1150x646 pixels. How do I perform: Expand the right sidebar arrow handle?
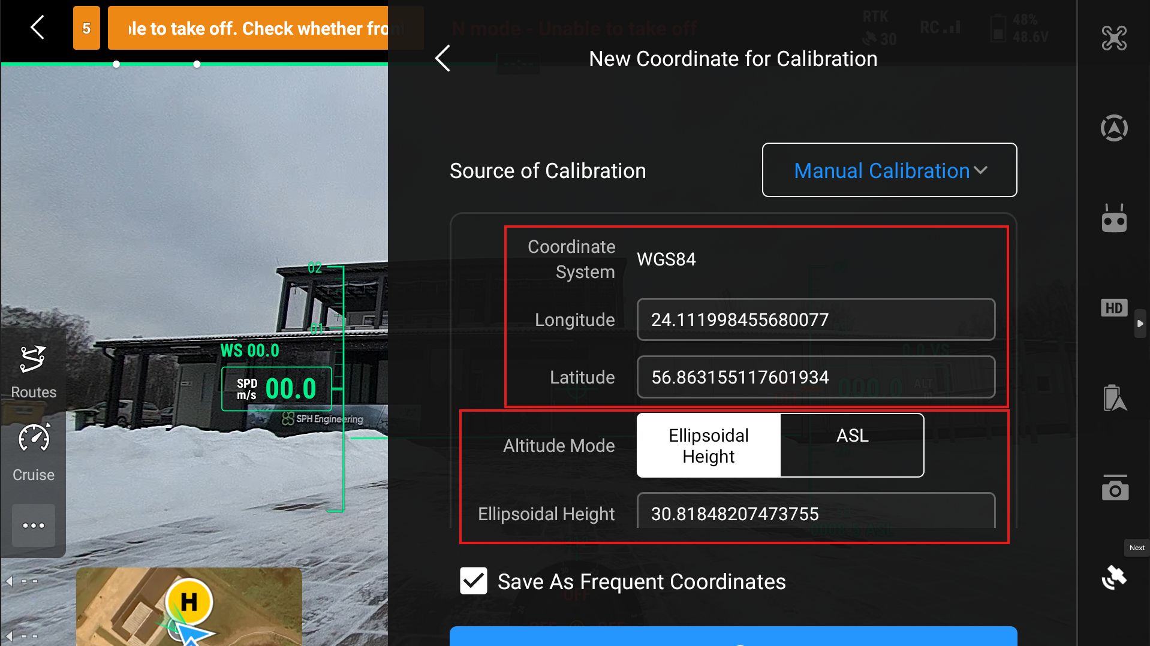pos(1140,324)
